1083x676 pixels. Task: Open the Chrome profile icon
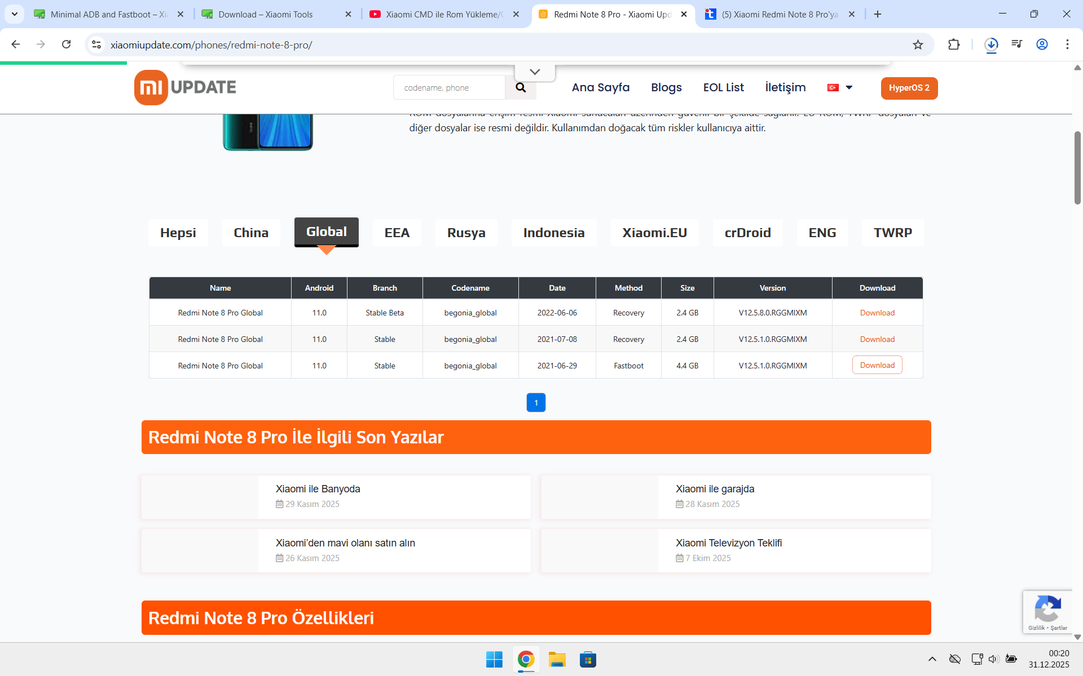[1042, 45]
